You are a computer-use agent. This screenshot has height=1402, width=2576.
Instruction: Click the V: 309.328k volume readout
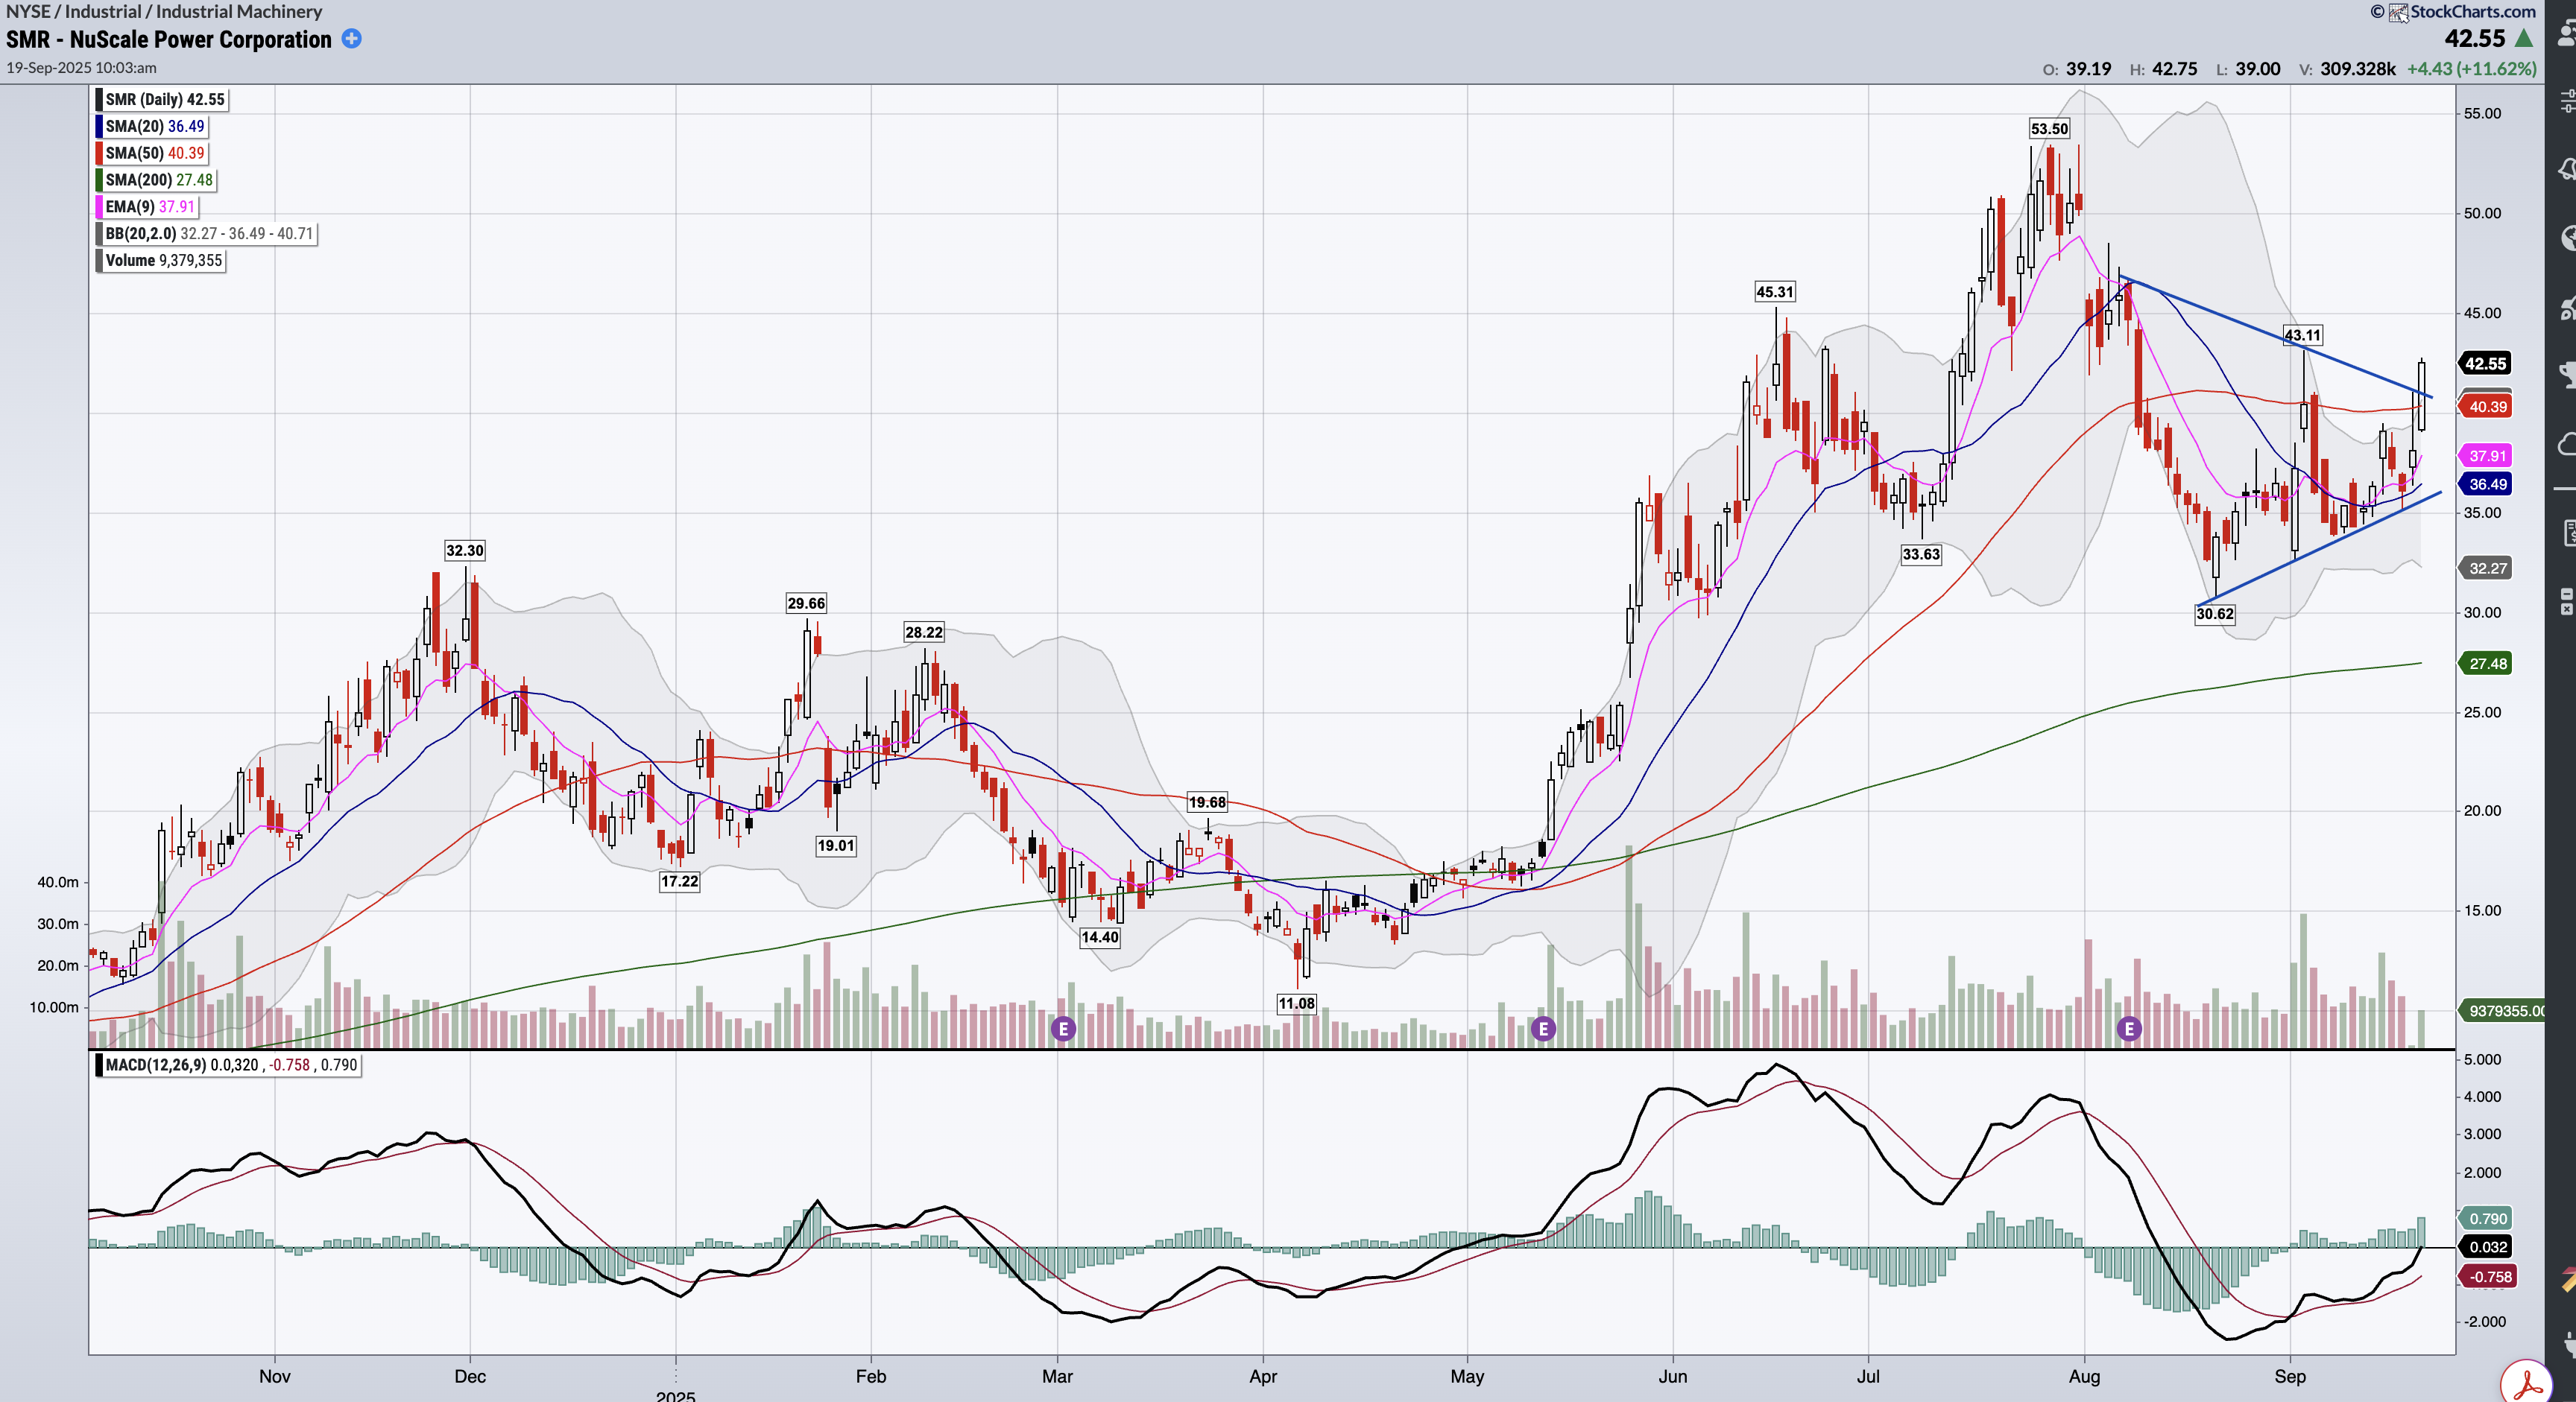pos(2347,69)
